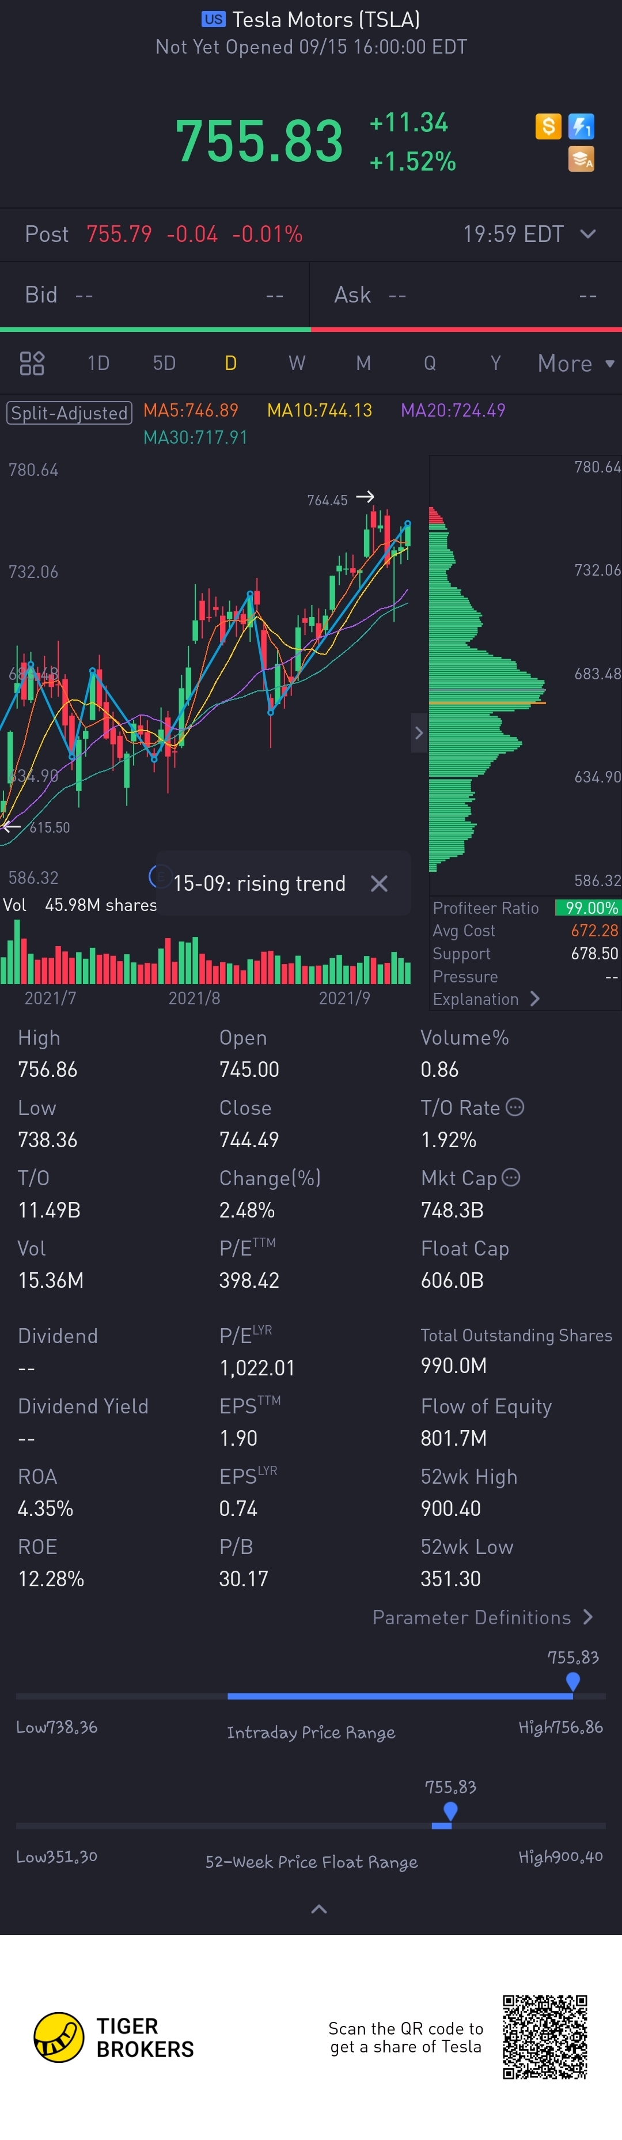Tap the tan stacked-layers icon

[581, 158]
